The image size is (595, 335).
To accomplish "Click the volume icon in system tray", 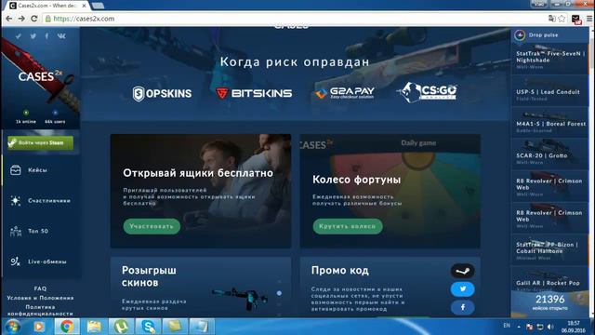I will (x=550, y=327).
